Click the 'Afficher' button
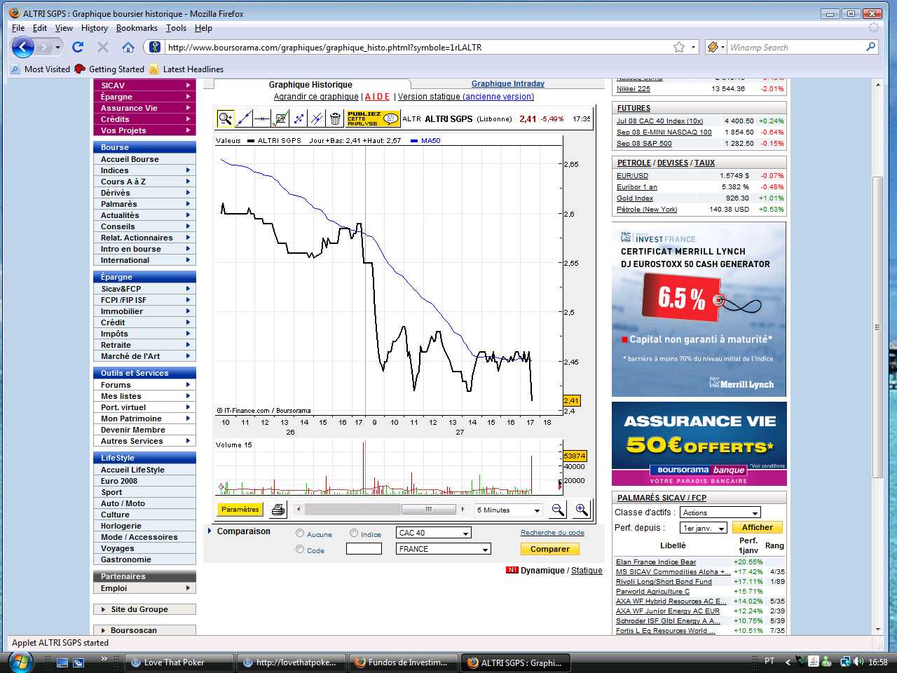 coord(758,527)
